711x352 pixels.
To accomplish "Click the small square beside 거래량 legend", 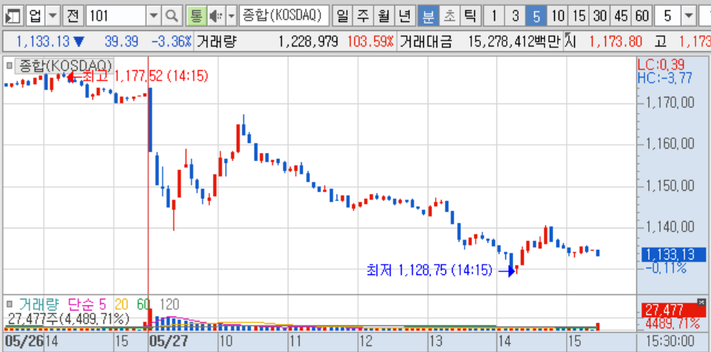I will (9, 303).
